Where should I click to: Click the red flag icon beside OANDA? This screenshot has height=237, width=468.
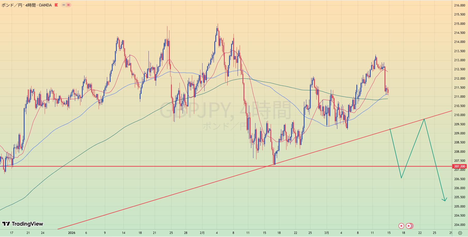56,5
